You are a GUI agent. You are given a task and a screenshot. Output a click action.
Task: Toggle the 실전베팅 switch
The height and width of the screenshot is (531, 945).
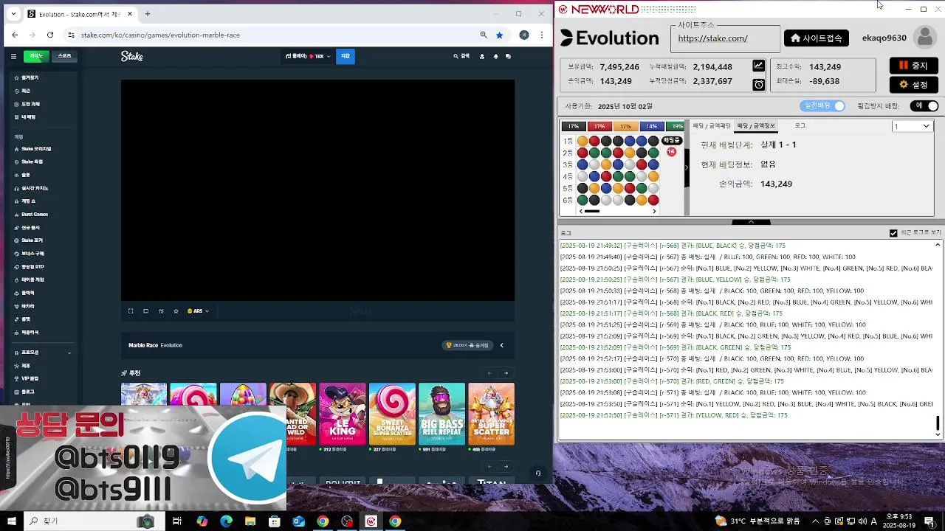[822, 106]
